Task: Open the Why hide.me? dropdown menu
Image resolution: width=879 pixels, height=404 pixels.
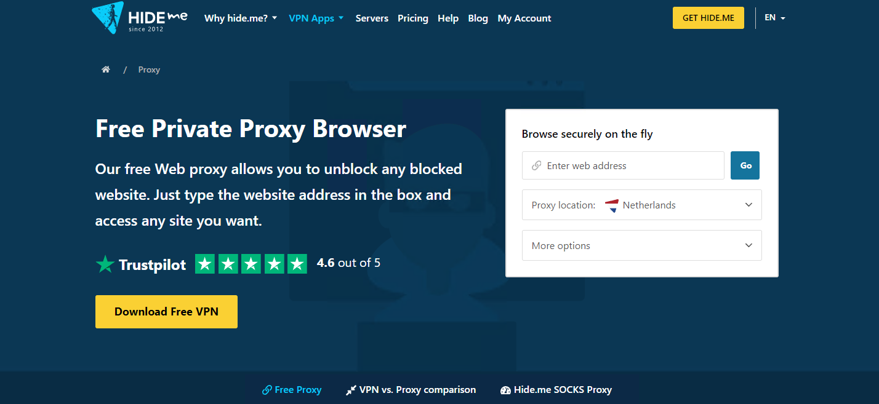Action: point(241,18)
